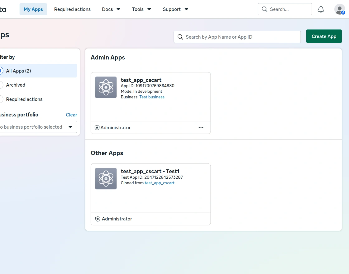Click the Mode: In development text
This screenshot has height=274, width=349.
(x=141, y=92)
